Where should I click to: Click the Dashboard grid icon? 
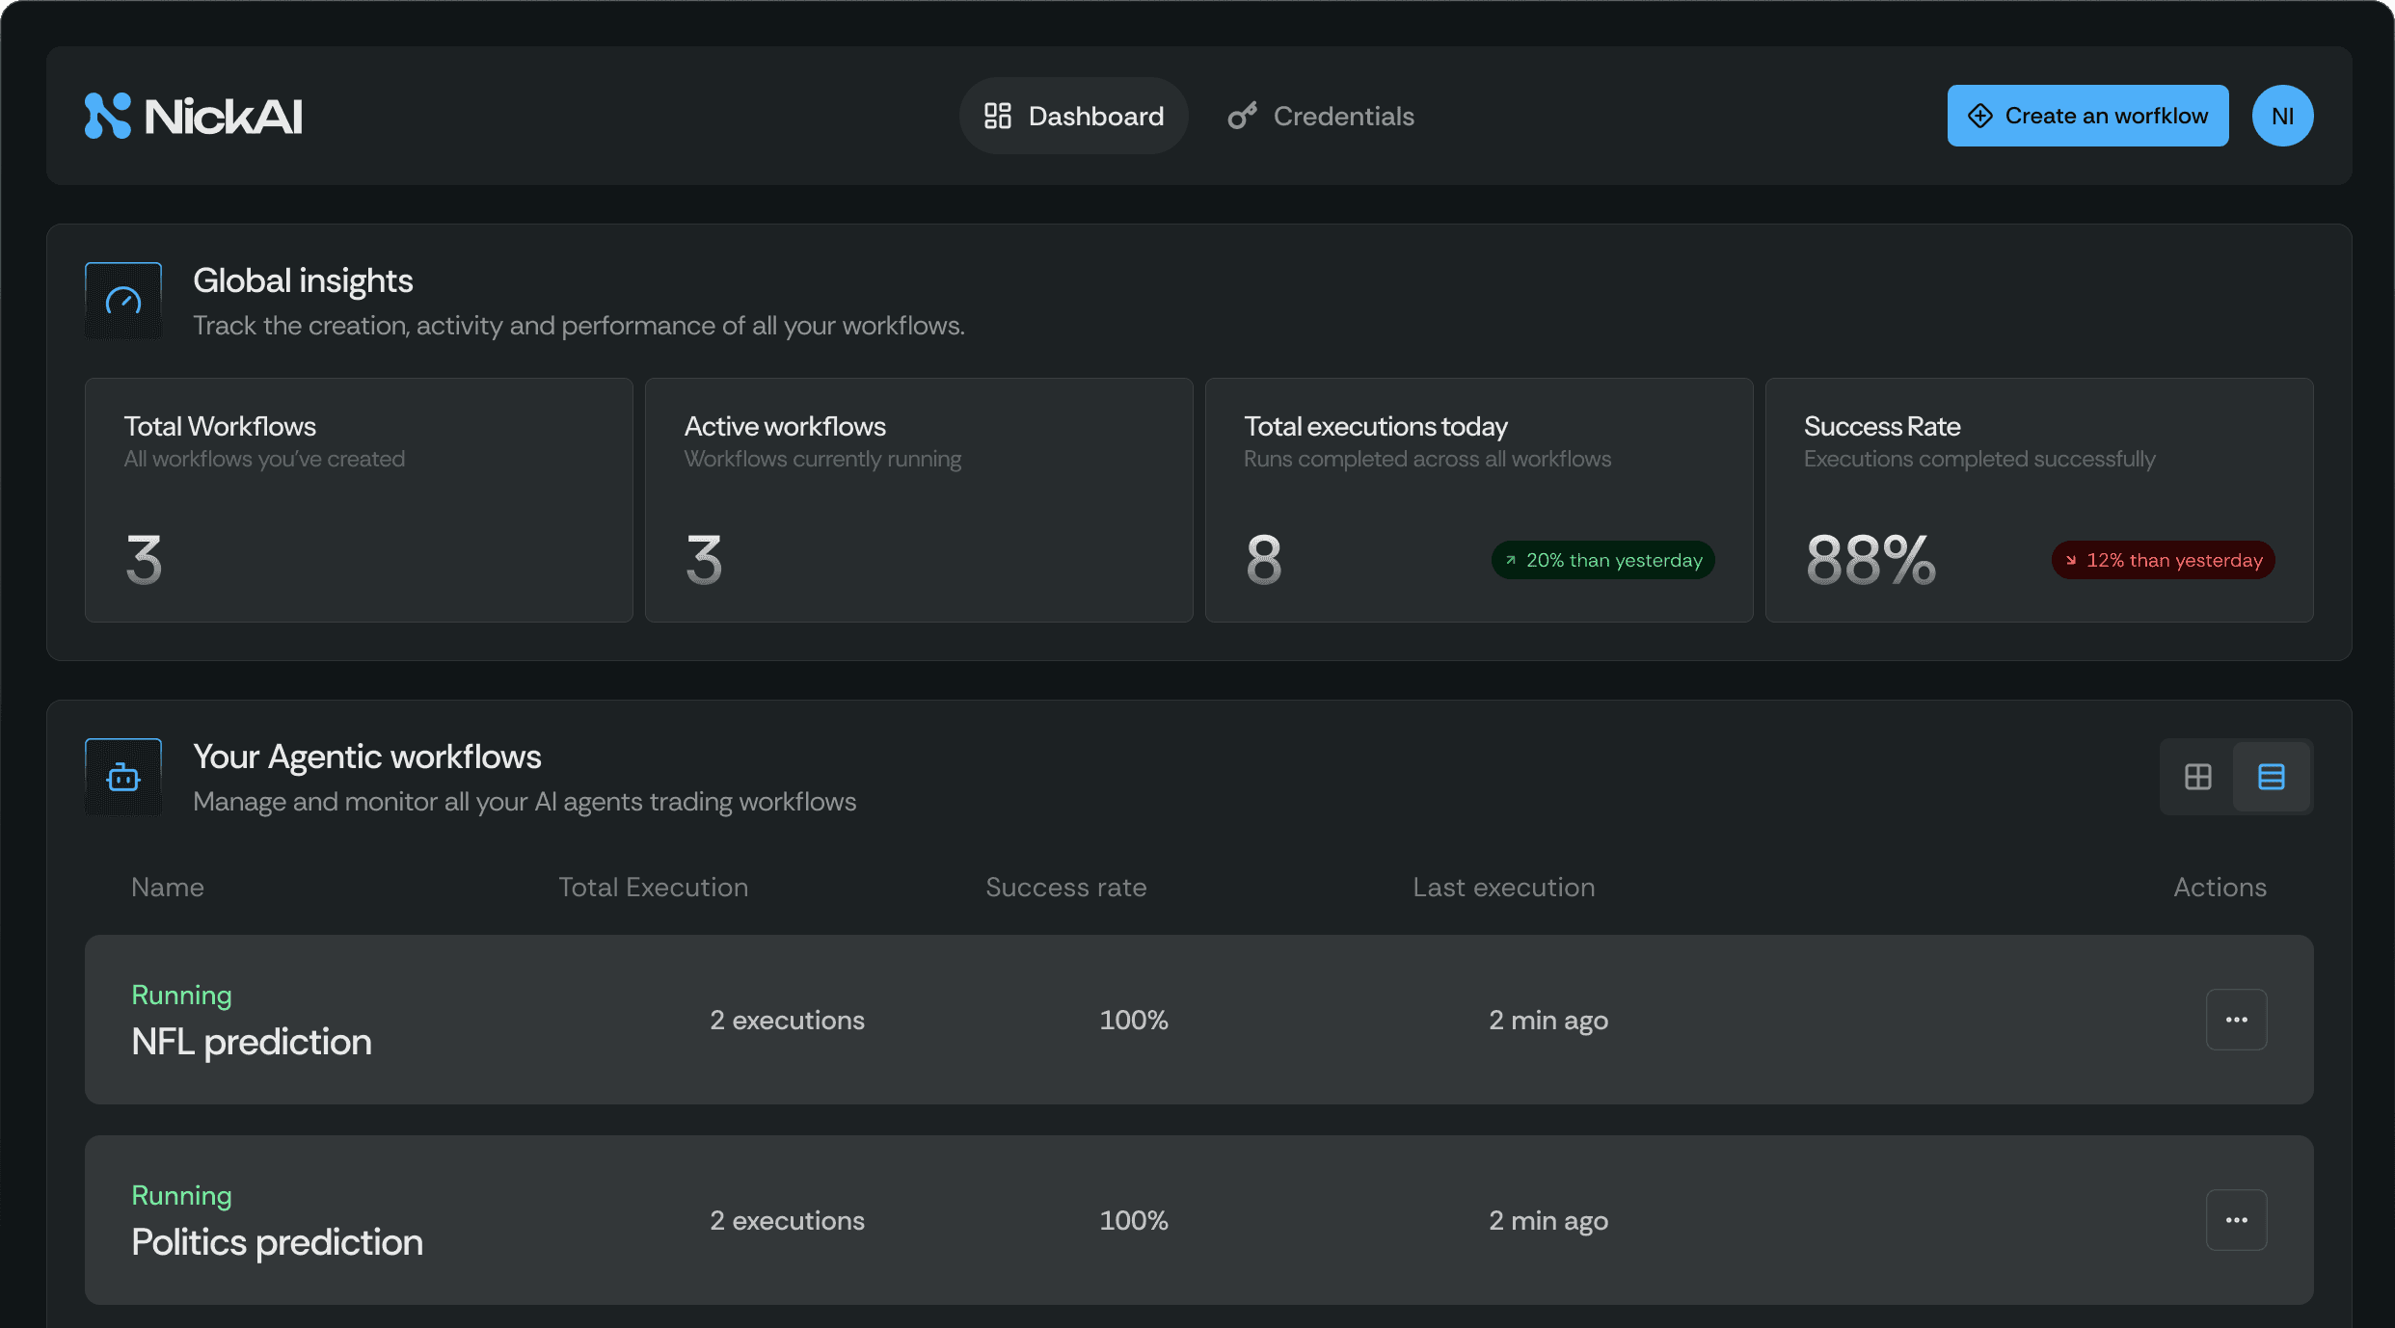click(x=997, y=116)
